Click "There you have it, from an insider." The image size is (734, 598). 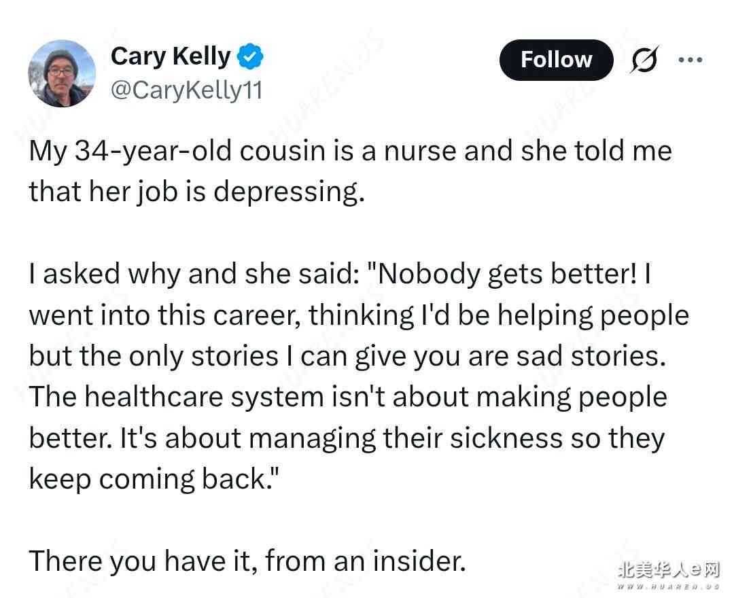247,561
